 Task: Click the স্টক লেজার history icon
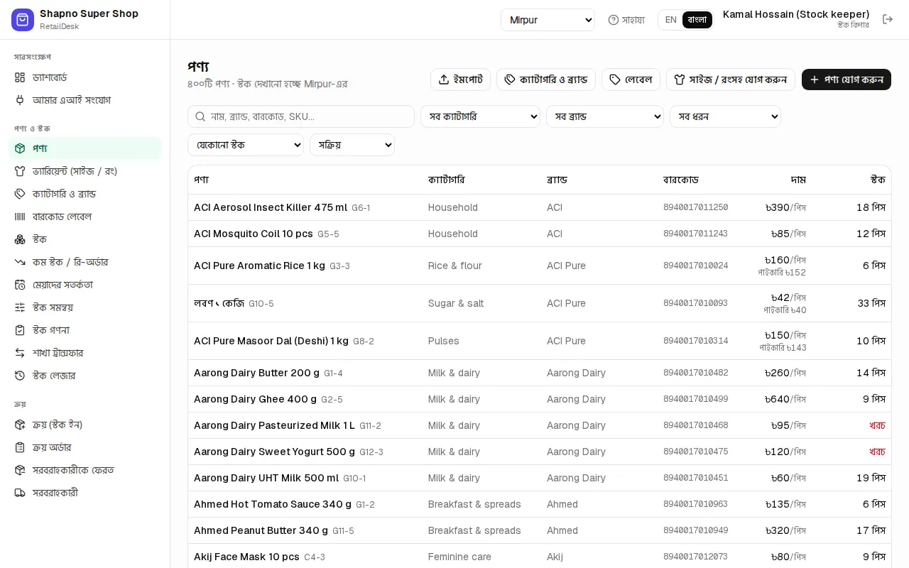click(20, 376)
